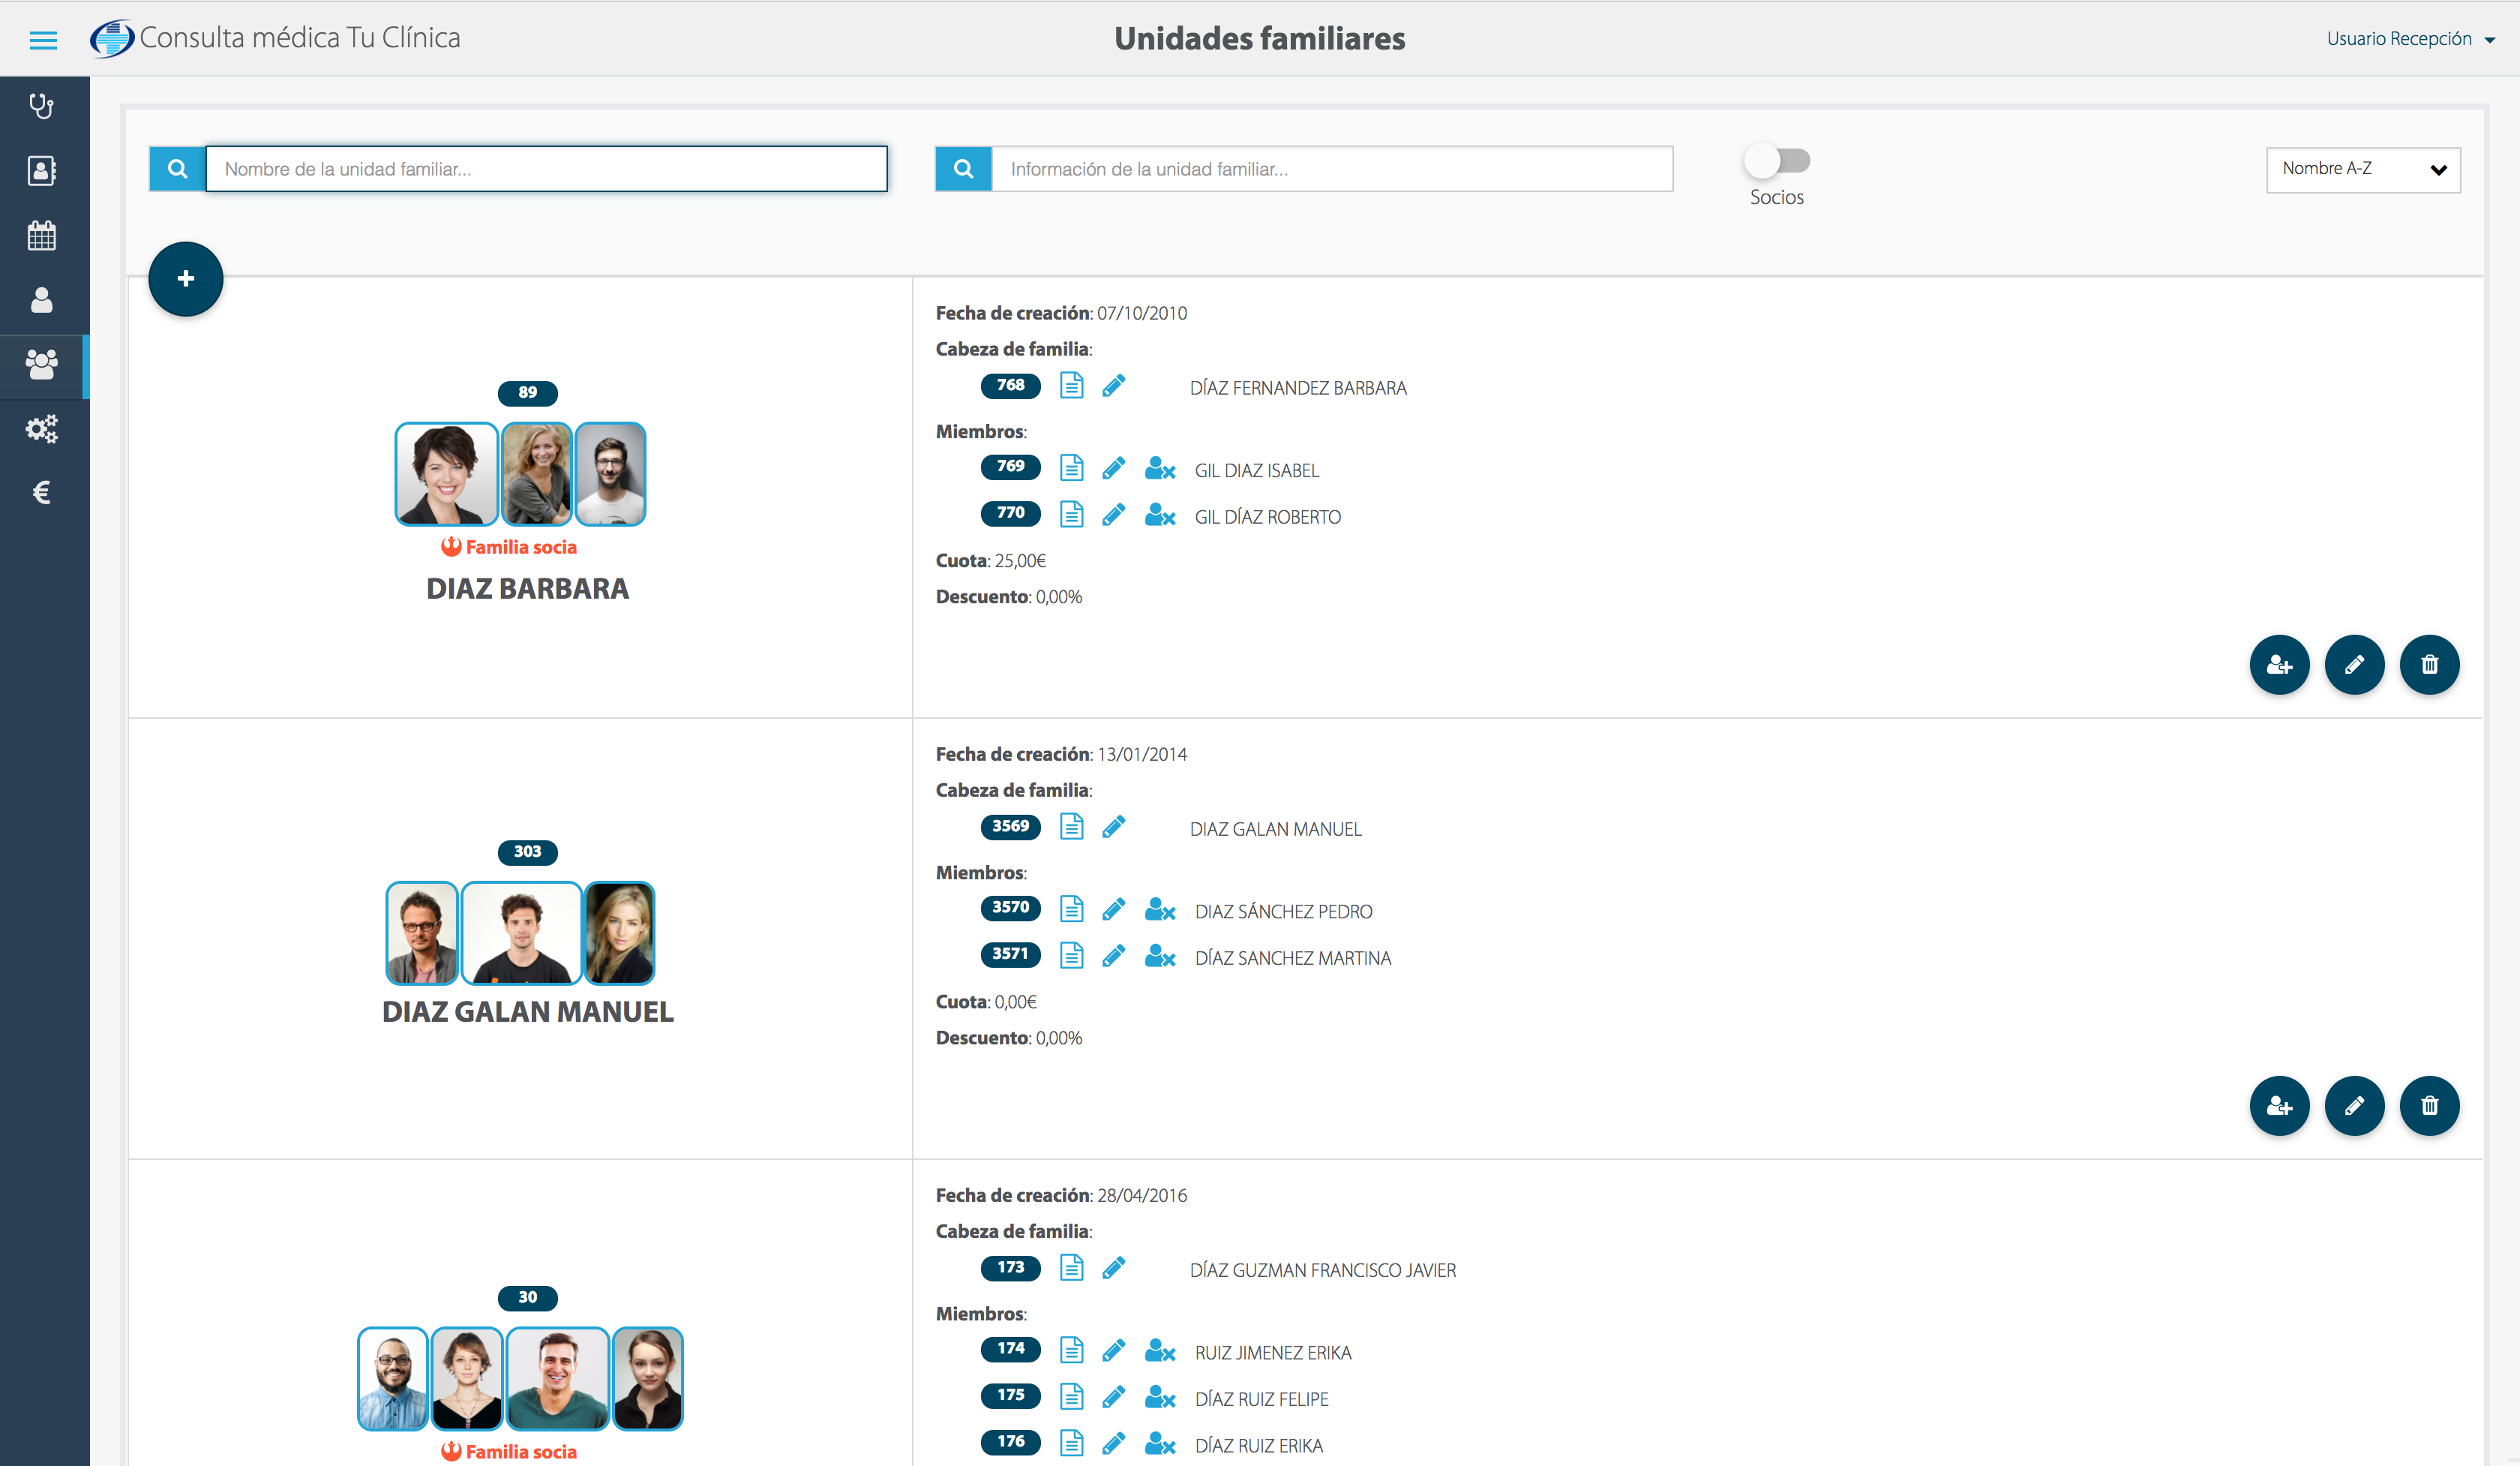This screenshot has width=2520, height=1466.
Task: Open the calendar agenda sidebar icon
Action: [41, 236]
